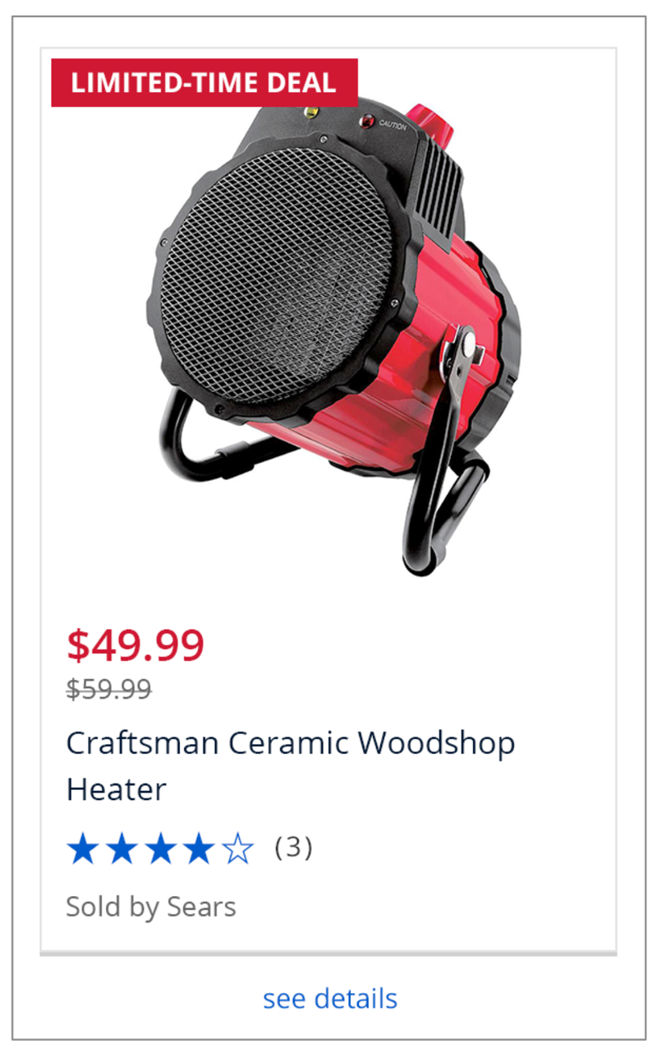
Task: Click the empty fifth rating star
Action: click(x=237, y=848)
